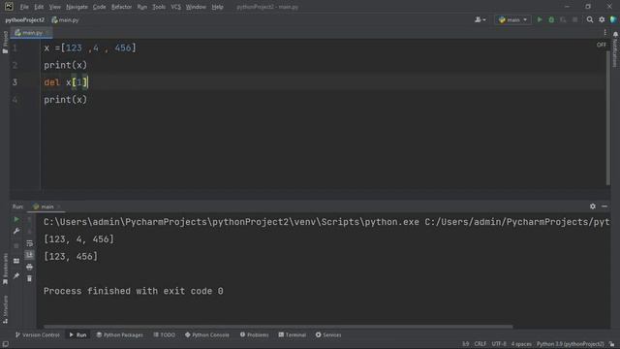
Task: Click main.py in the breadcrumb bar
Action: click(x=66, y=19)
